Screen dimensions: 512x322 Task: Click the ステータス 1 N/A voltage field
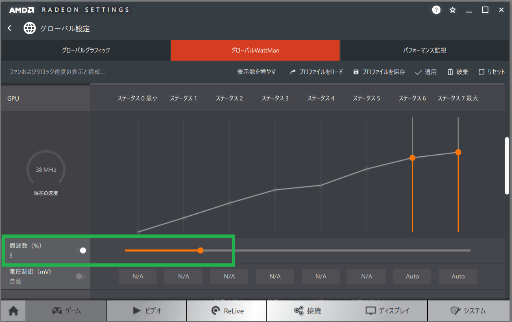coord(183,276)
